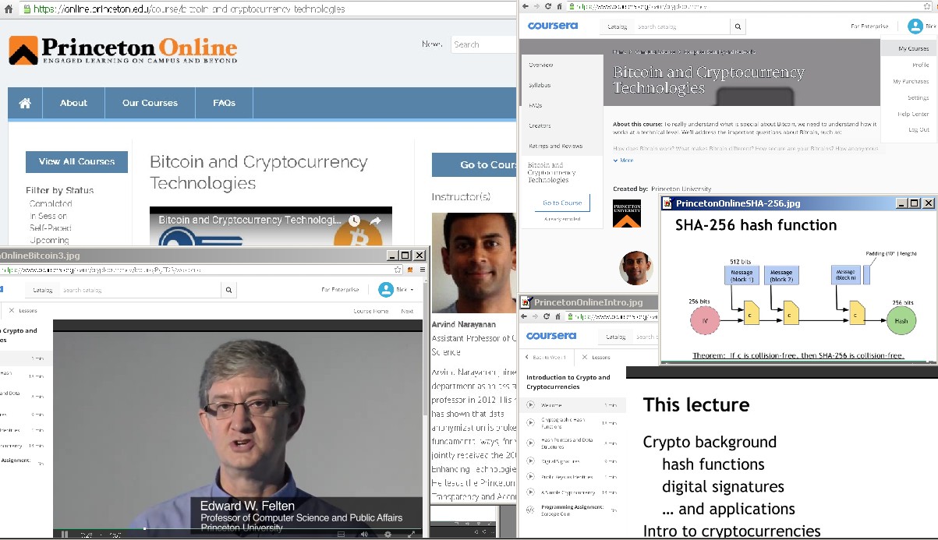The width and height of the screenshot is (938, 540).
Task: Open the video settings gear icon
Action: pos(388,535)
